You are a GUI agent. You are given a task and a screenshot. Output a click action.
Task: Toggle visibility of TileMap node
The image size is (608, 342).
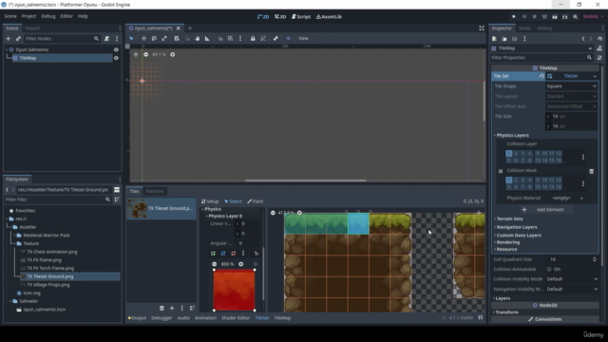coord(116,58)
